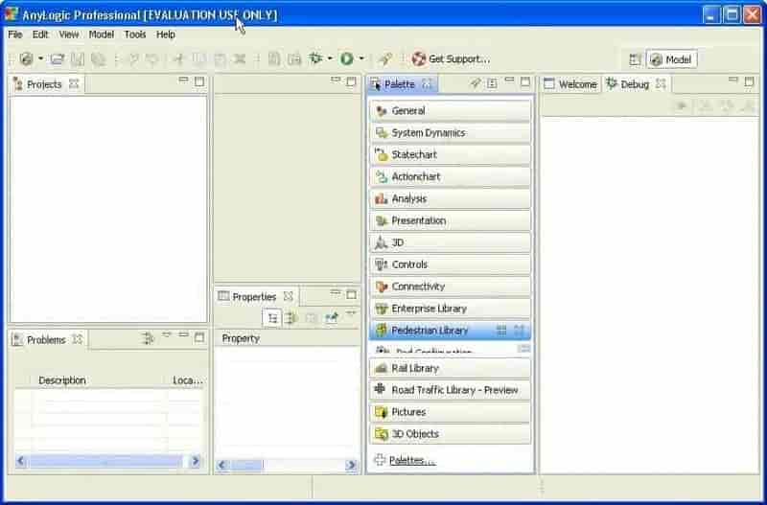Expand the Analysis palette
The image size is (767, 505).
point(450,199)
